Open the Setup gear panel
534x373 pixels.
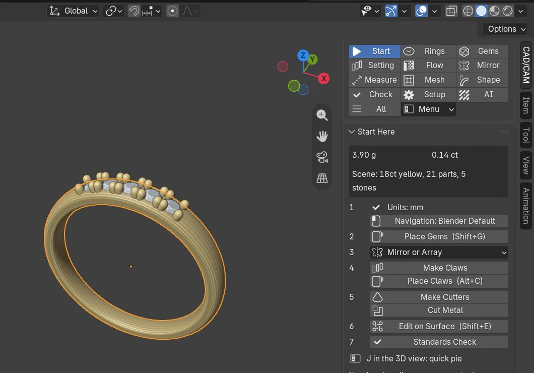(428, 95)
